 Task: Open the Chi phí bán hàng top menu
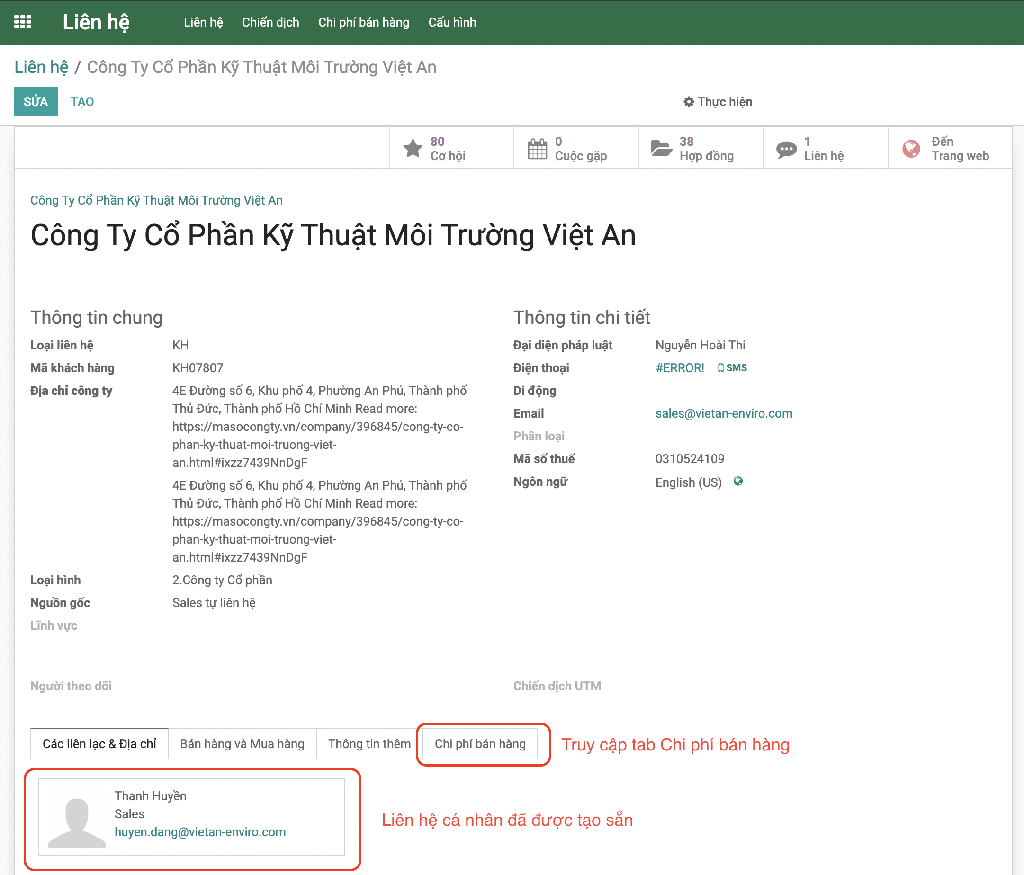(363, 22)
